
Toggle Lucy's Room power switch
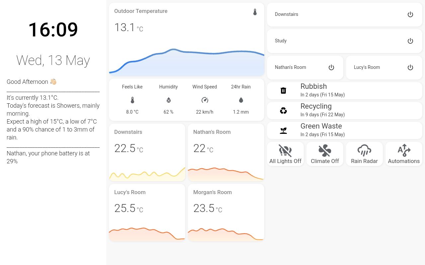pyautogui.click(x=410, y=67)
